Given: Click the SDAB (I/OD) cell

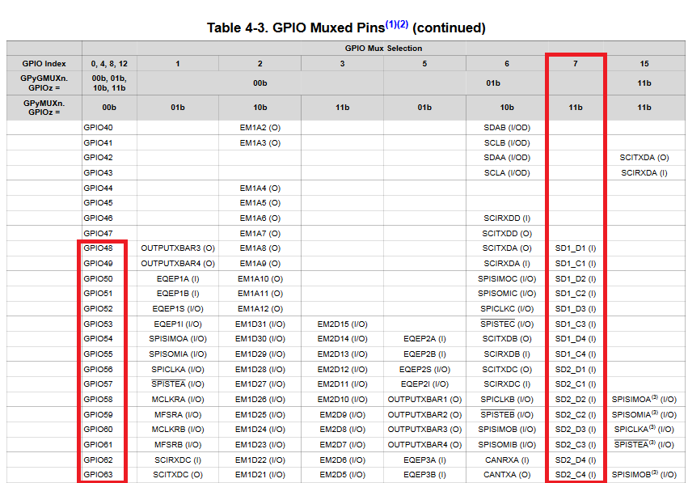Looking at the screenshot, I should point(507,127).
